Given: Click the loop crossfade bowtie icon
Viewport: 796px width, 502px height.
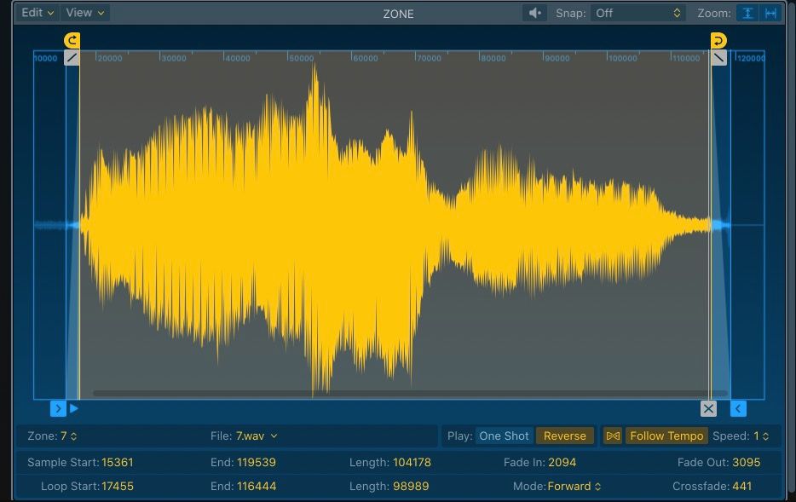Looking at the screenshot, I should coord(613,436).
